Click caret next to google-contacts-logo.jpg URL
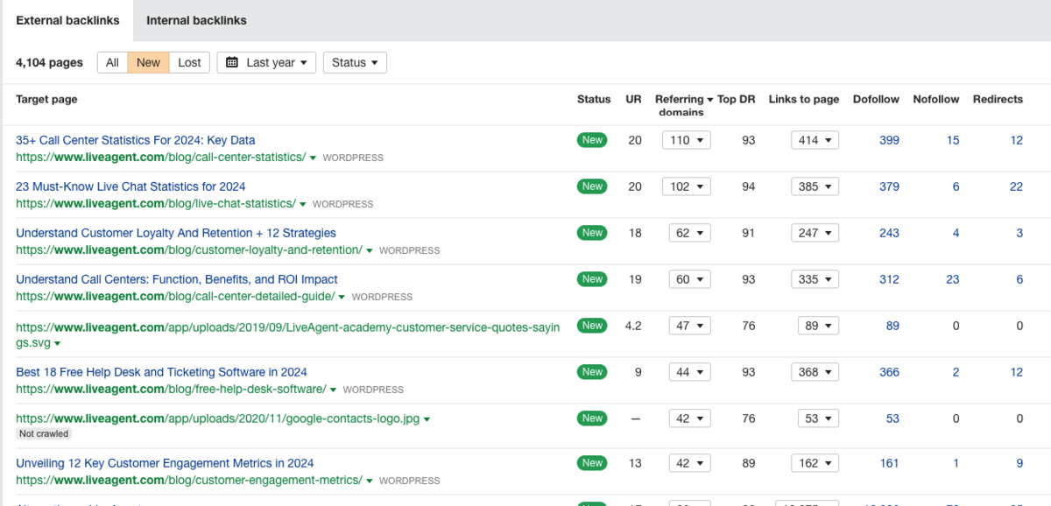Viewport: 1051px width, 506px height. (427, 419)
